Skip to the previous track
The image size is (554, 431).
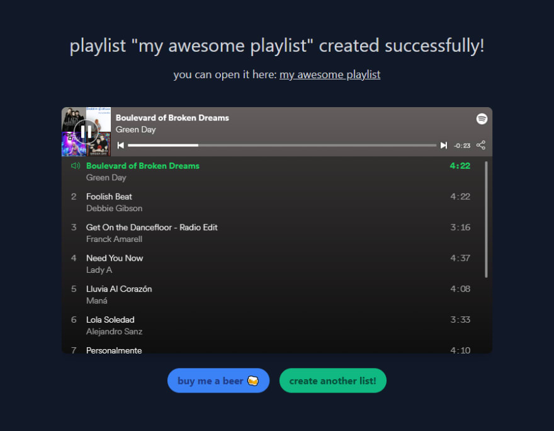[120, 146]
